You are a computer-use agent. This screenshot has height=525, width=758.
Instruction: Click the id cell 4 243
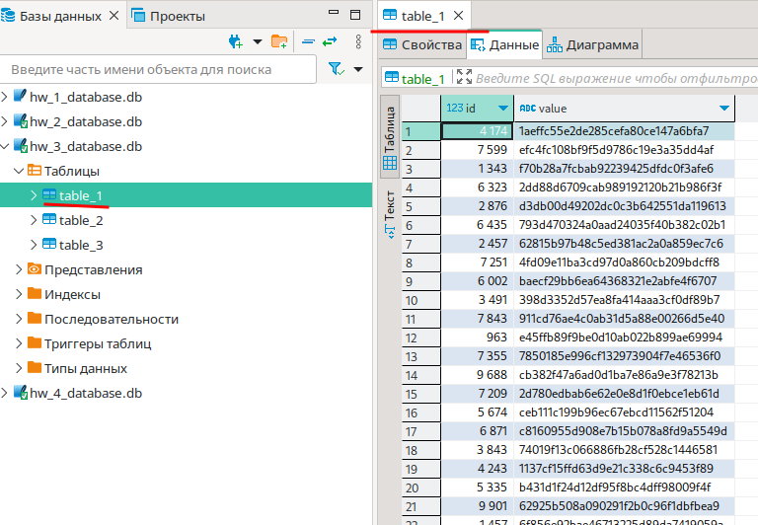(477, 469)
